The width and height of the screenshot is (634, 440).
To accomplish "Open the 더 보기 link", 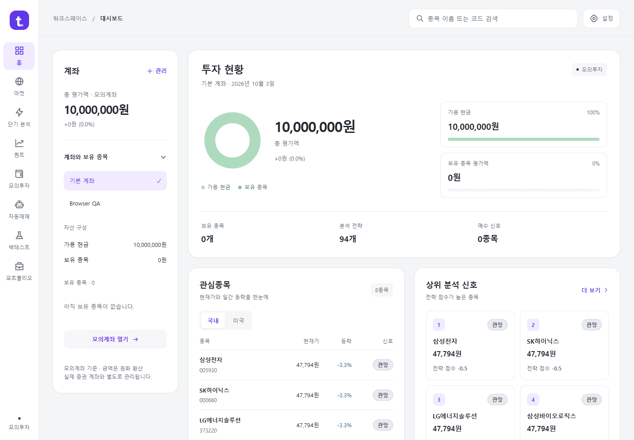I will coord(595,290).
